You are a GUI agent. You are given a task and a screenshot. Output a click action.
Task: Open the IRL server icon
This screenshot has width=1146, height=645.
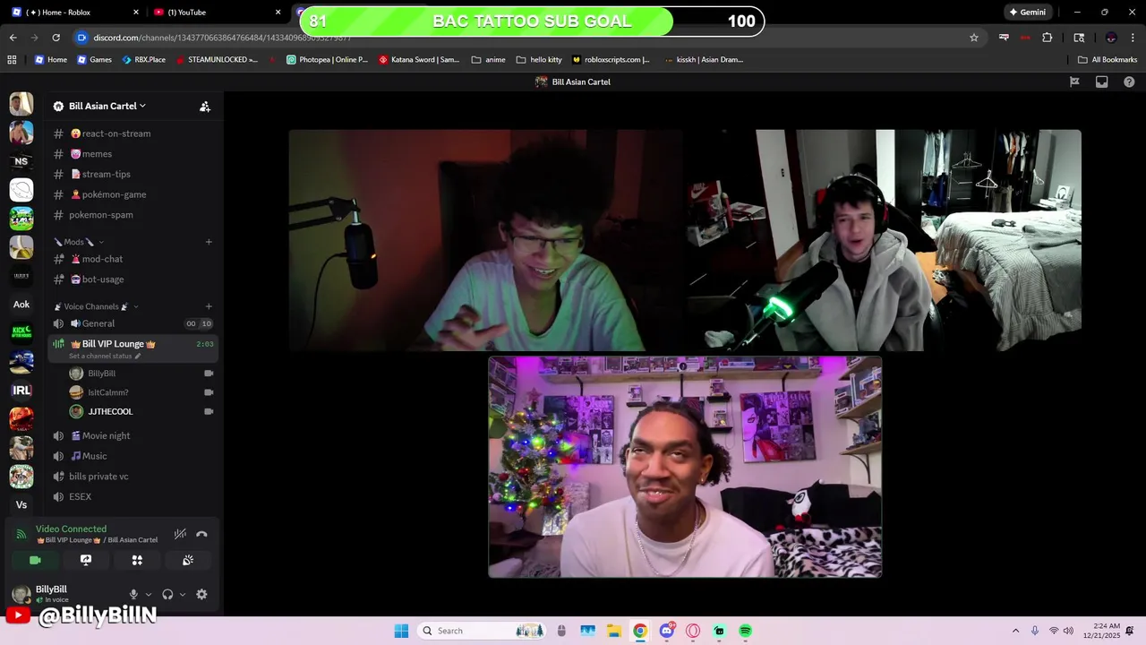21,391
